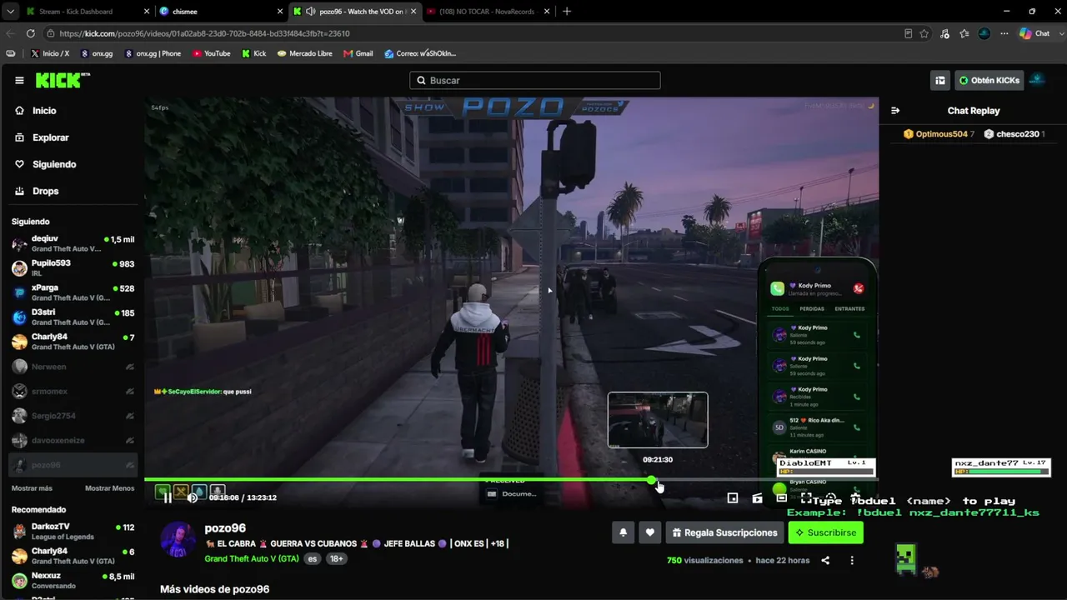The height and width of the screenshot is (600, 1067).
Task: Open the Inicio / X bookmark
Action: (50, 53)
